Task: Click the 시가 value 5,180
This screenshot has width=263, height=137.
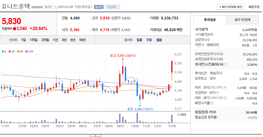Action: pyautogui.click(x=75, y=30)
